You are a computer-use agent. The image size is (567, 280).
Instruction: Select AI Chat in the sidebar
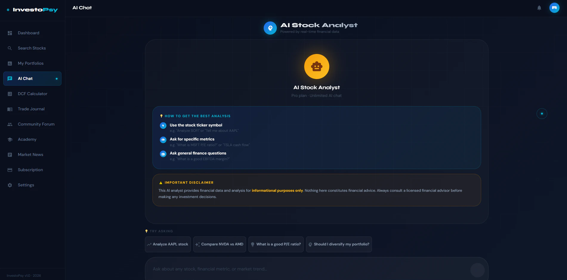[32, 79]
